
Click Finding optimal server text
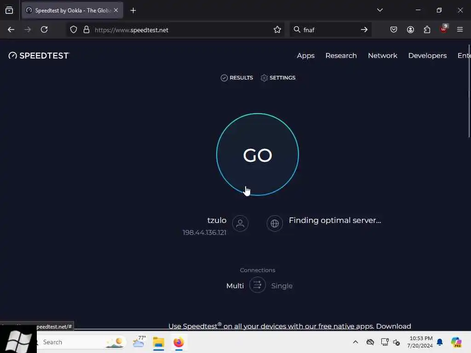(335, 220)
